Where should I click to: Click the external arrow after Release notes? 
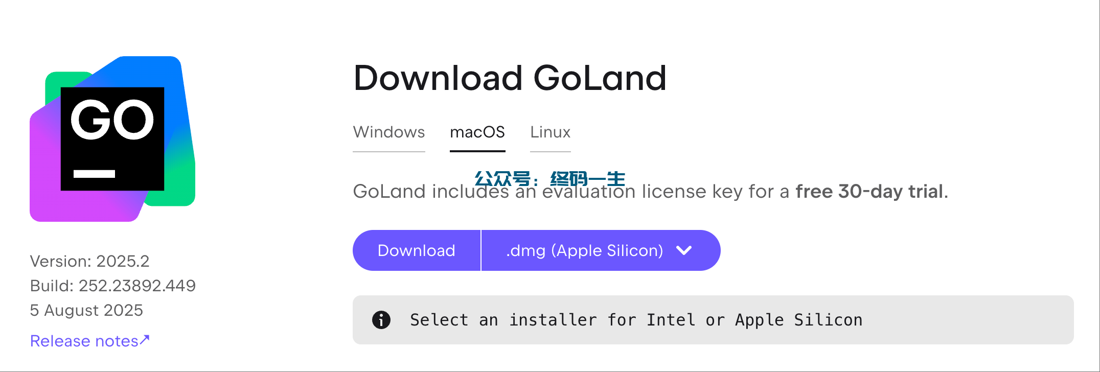tap(145, 339)
